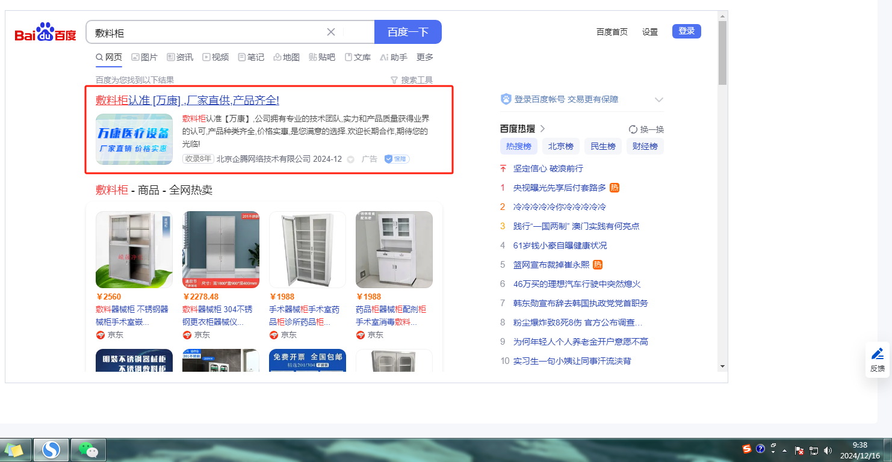Select the 财经榜 ranking tab
The height and width of the screenshot is (462, 892).
(x=645, y=146)
